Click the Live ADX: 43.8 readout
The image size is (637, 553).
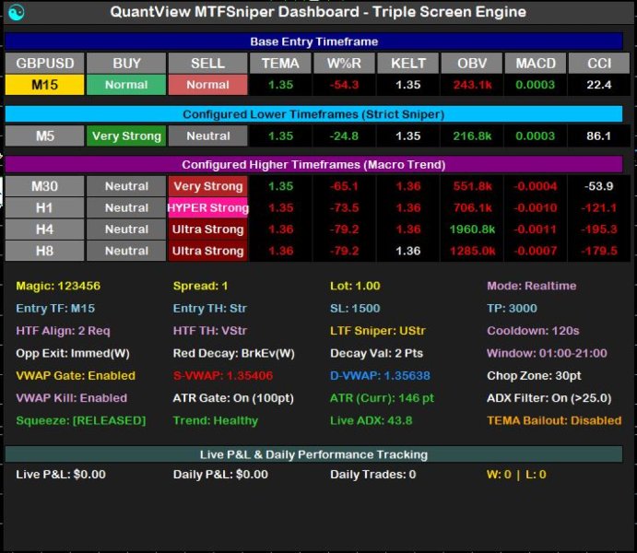click(371, 420)
